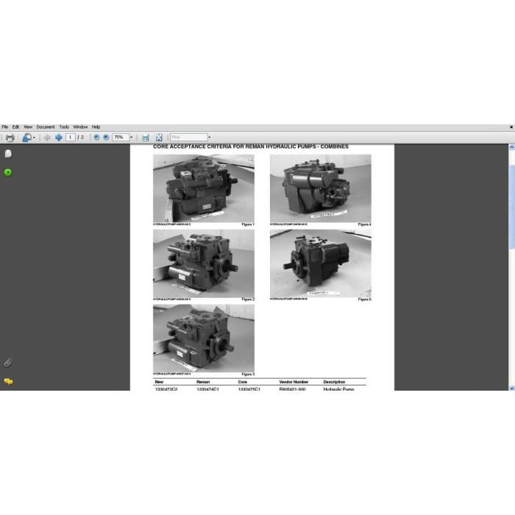Click the Figure 3 pump photo
This screenshot has width=515, height=515.
[204, 338]
